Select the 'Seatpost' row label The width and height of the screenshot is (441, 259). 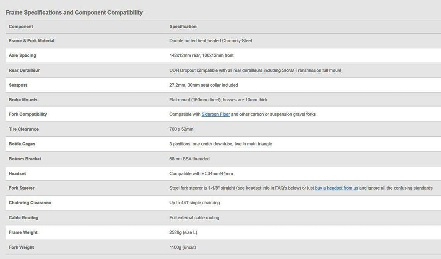[x=18, y=85]
